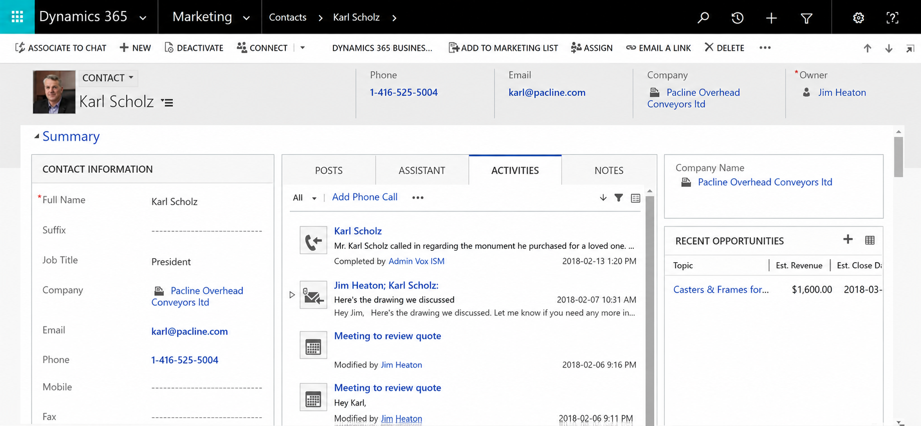Sort activities with the down arrow icon
This screenshot has width=921, height=426.
point(603,198)
